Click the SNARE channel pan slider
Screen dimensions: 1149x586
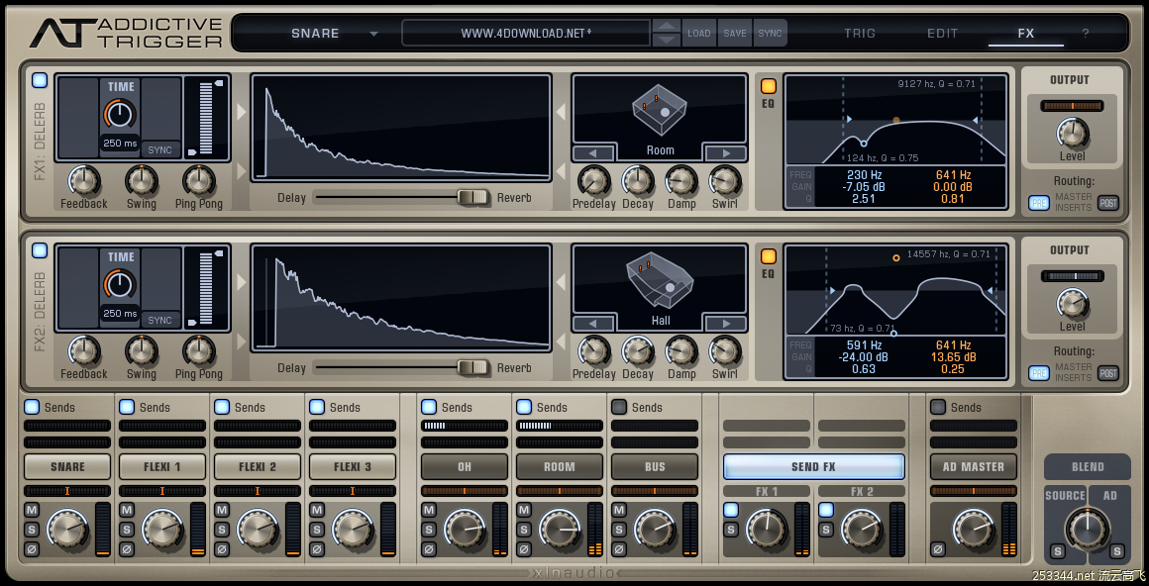pyautogui.click(x=67, y=491)
